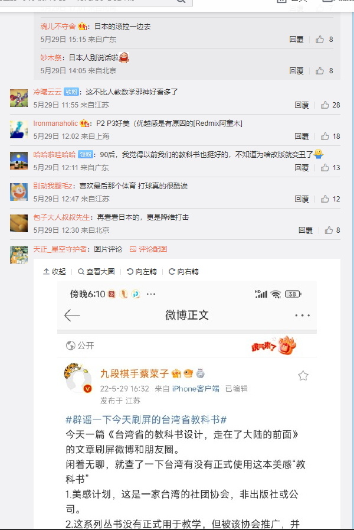
Task: Open 魂儿不守舍's user profile link
Action: pyautogui.click(x=58, y=27)
